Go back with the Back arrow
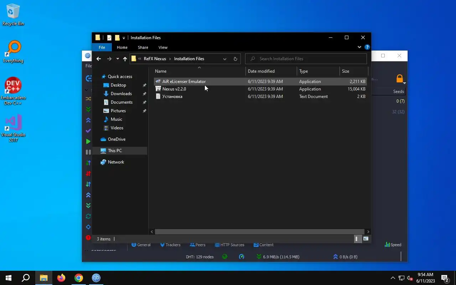 pyautogui.click(x=99, y=59)
